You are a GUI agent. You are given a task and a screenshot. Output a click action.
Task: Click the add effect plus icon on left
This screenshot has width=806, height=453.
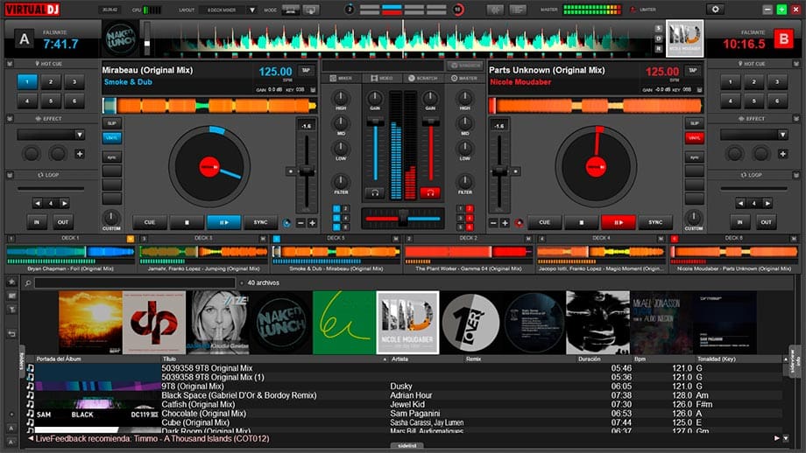80,153
